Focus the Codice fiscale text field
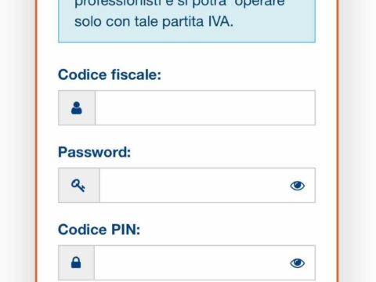This screenshot has height=282, width=376. 205,108
